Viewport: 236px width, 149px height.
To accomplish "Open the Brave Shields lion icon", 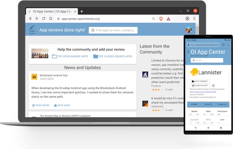I will (161, 19).
